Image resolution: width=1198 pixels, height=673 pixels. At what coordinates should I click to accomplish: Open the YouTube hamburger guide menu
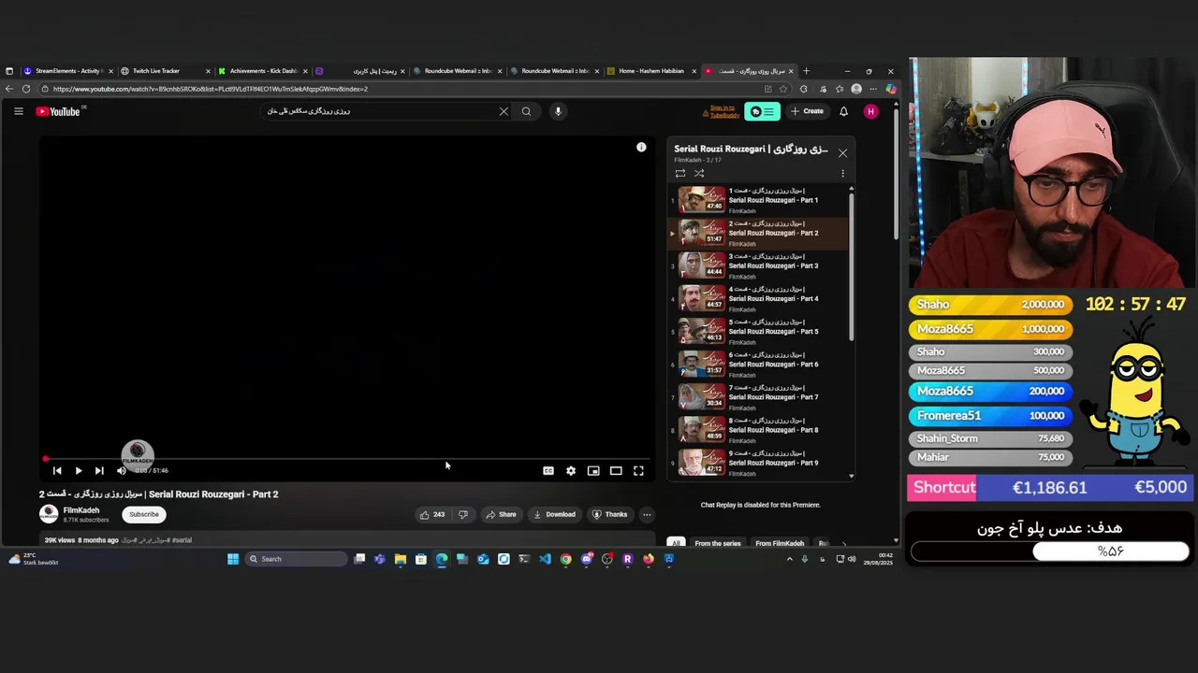tap(18, 111)
